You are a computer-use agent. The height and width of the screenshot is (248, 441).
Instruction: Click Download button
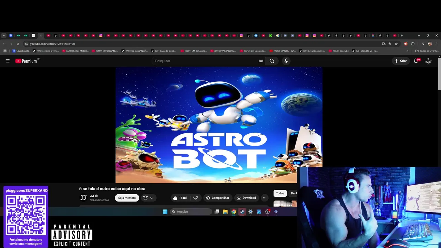(246, 198)
